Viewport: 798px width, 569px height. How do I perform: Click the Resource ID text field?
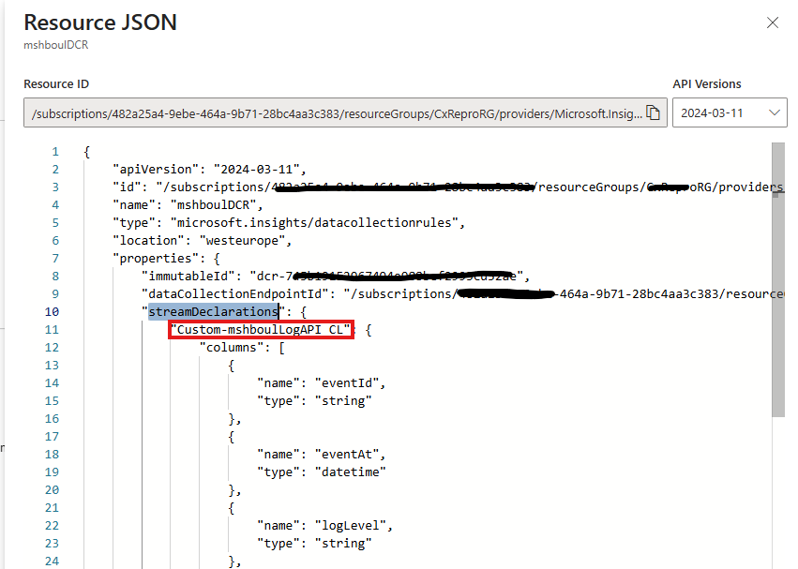(x=345, y=112)
